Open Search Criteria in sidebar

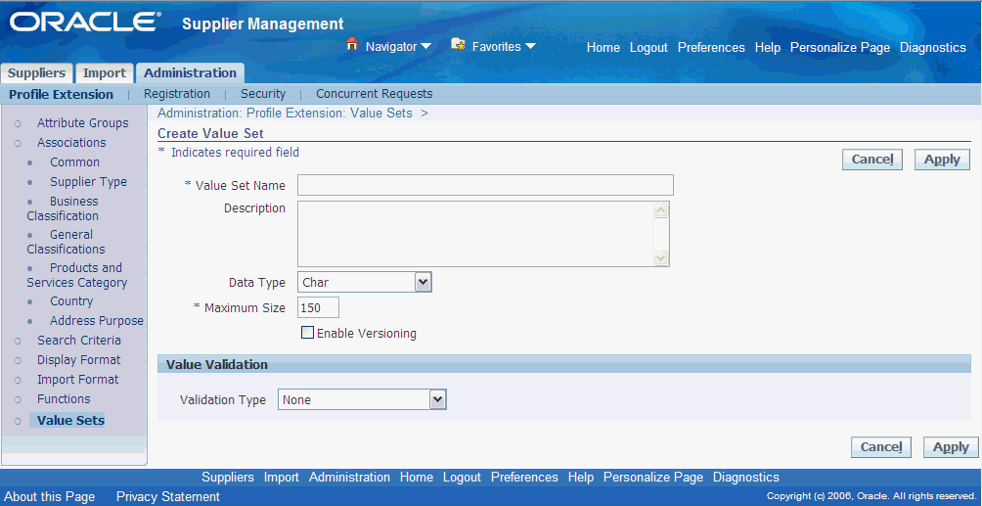[79, 340]
